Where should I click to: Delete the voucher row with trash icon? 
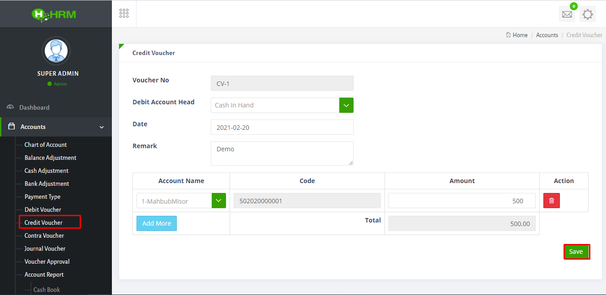point(551,200)
